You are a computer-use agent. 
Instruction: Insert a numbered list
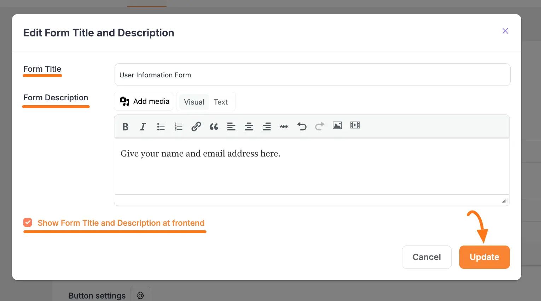179,126
